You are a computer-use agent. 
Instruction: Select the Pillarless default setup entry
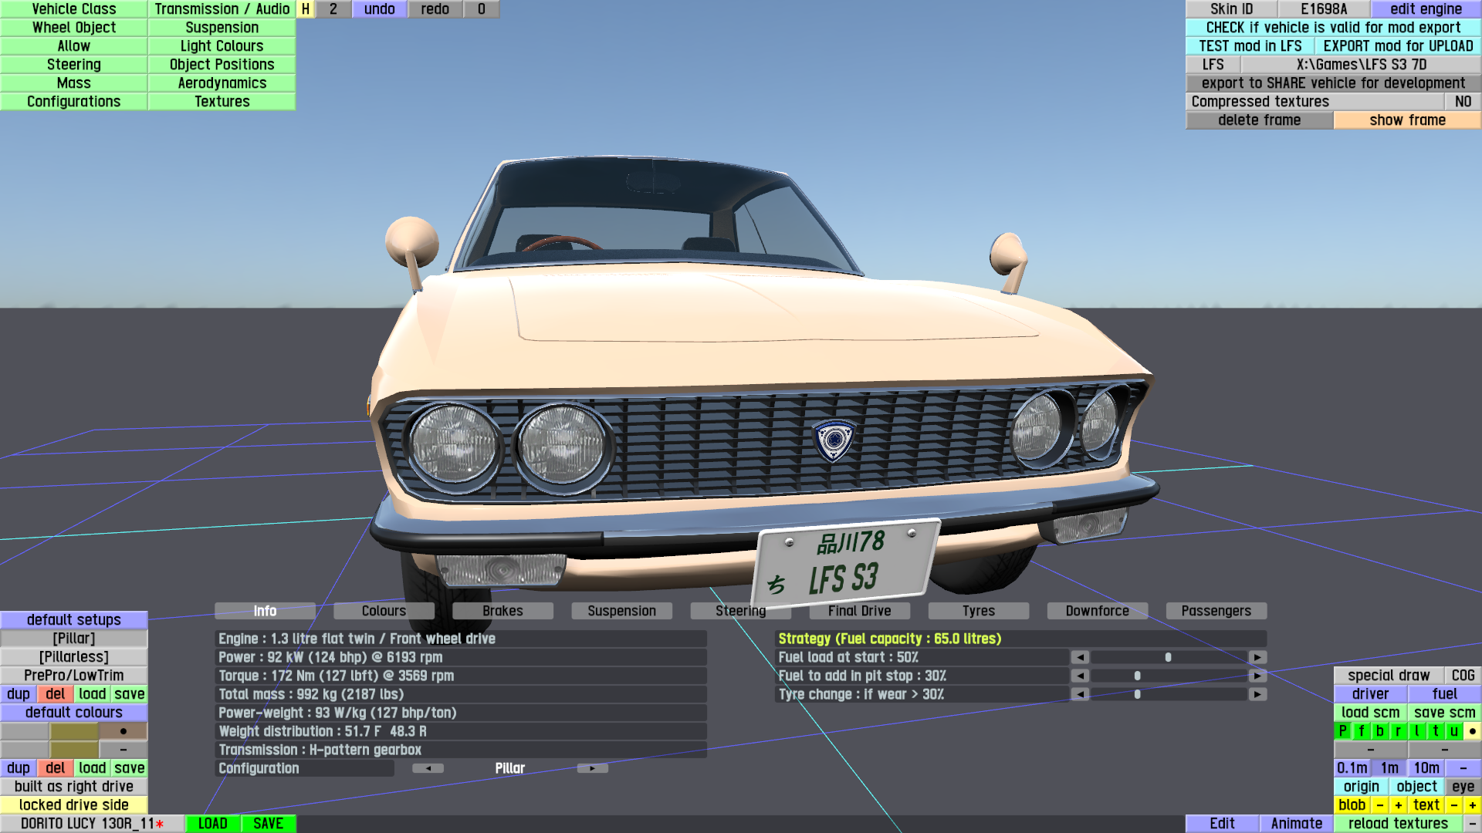(74, 656)
